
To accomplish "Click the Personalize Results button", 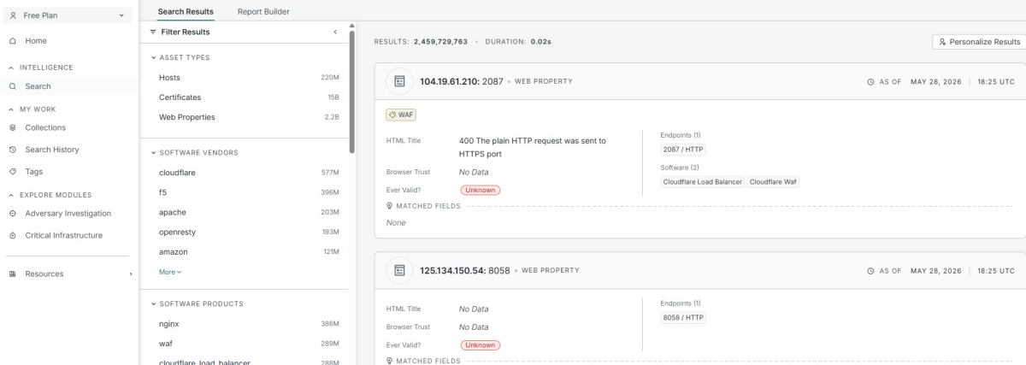I will click(978, 41).
